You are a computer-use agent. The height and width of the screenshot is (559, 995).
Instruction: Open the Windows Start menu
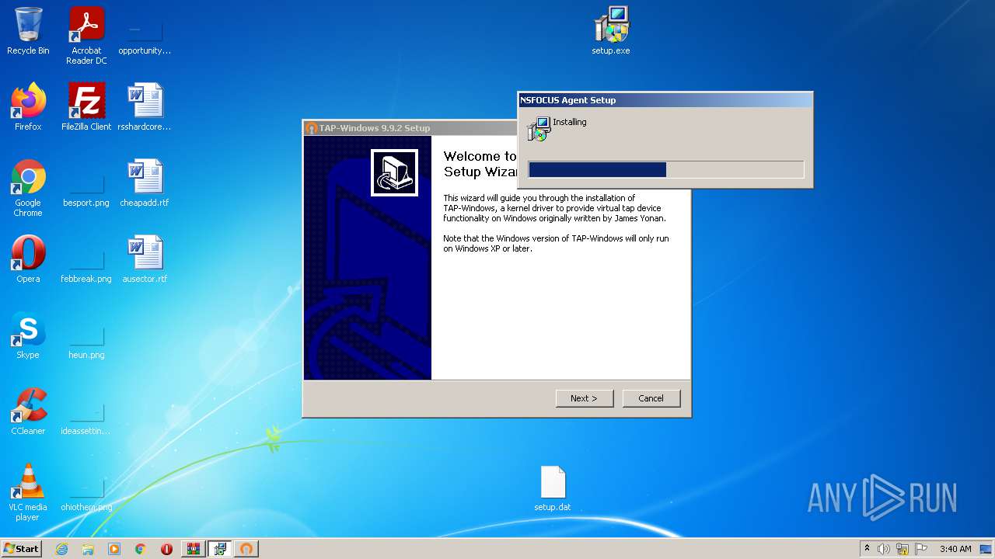pos(22,549)
